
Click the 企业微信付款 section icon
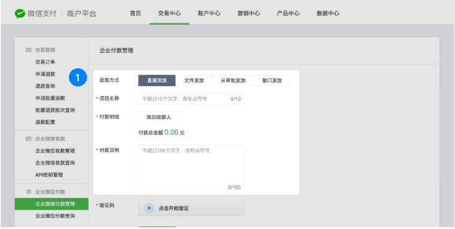click(x=29, y=192)
